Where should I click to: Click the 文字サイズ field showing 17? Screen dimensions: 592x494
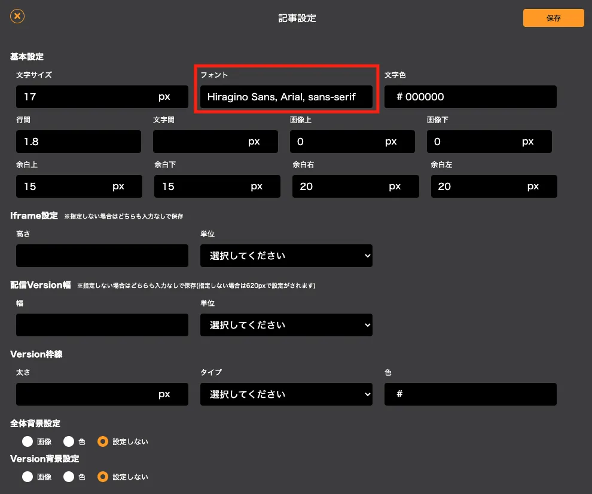pos(102,97)
